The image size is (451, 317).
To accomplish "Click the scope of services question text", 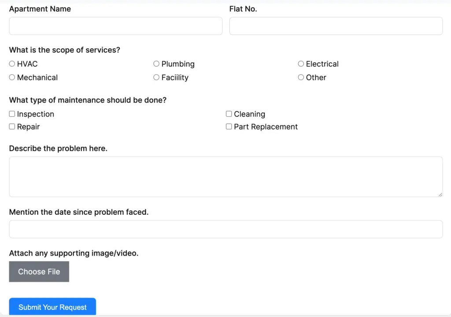I will coord(64,50).
